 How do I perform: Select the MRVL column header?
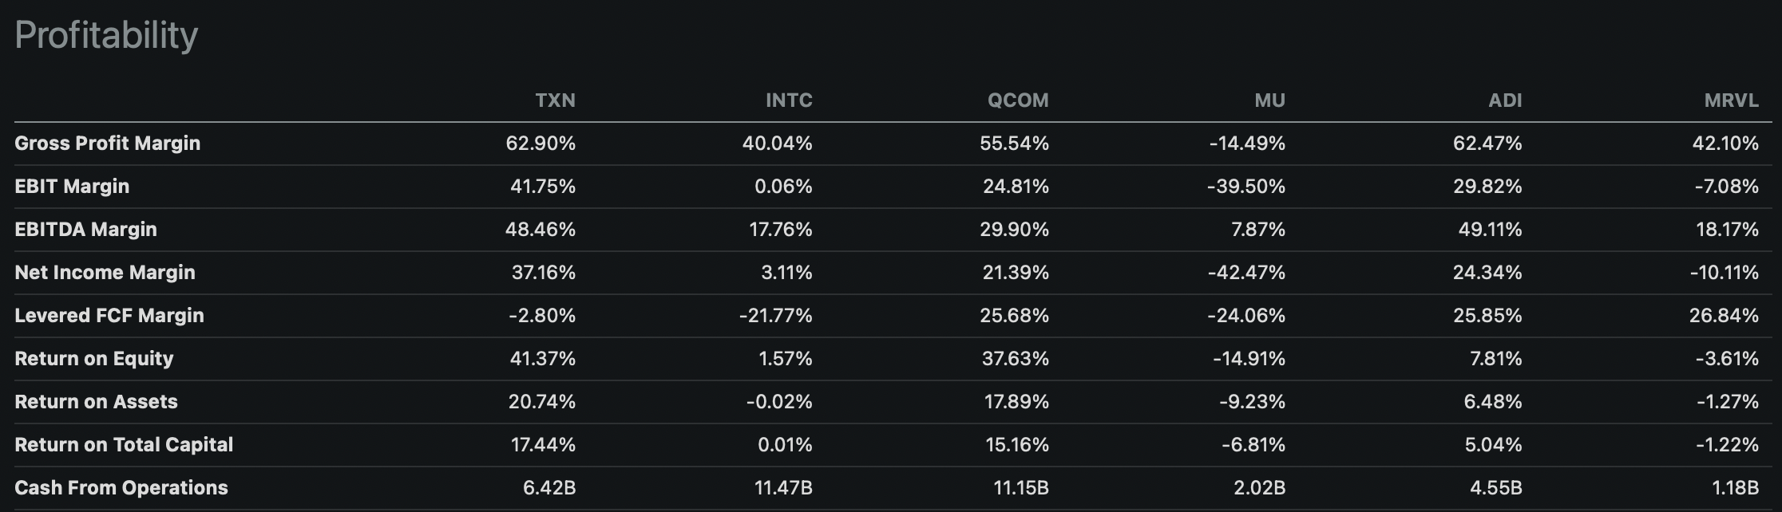[1731, 100]
